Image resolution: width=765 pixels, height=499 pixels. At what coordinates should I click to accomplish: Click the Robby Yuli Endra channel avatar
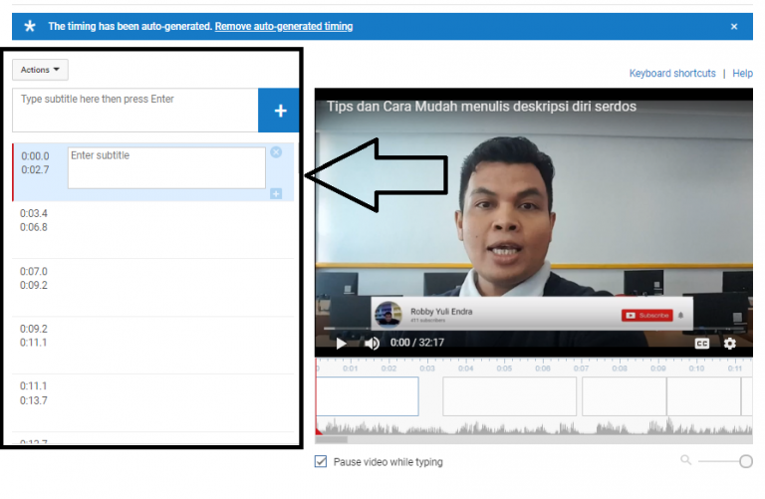click(x=388, y=314)
